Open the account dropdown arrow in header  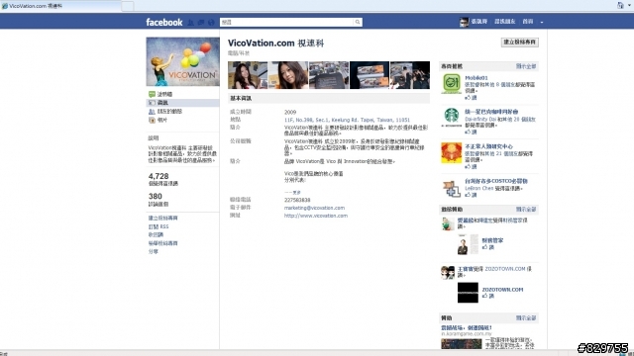click(542, 22)
